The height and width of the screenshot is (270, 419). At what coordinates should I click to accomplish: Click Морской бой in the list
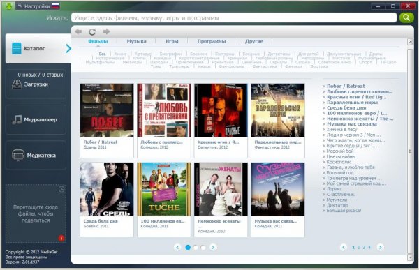340,151
